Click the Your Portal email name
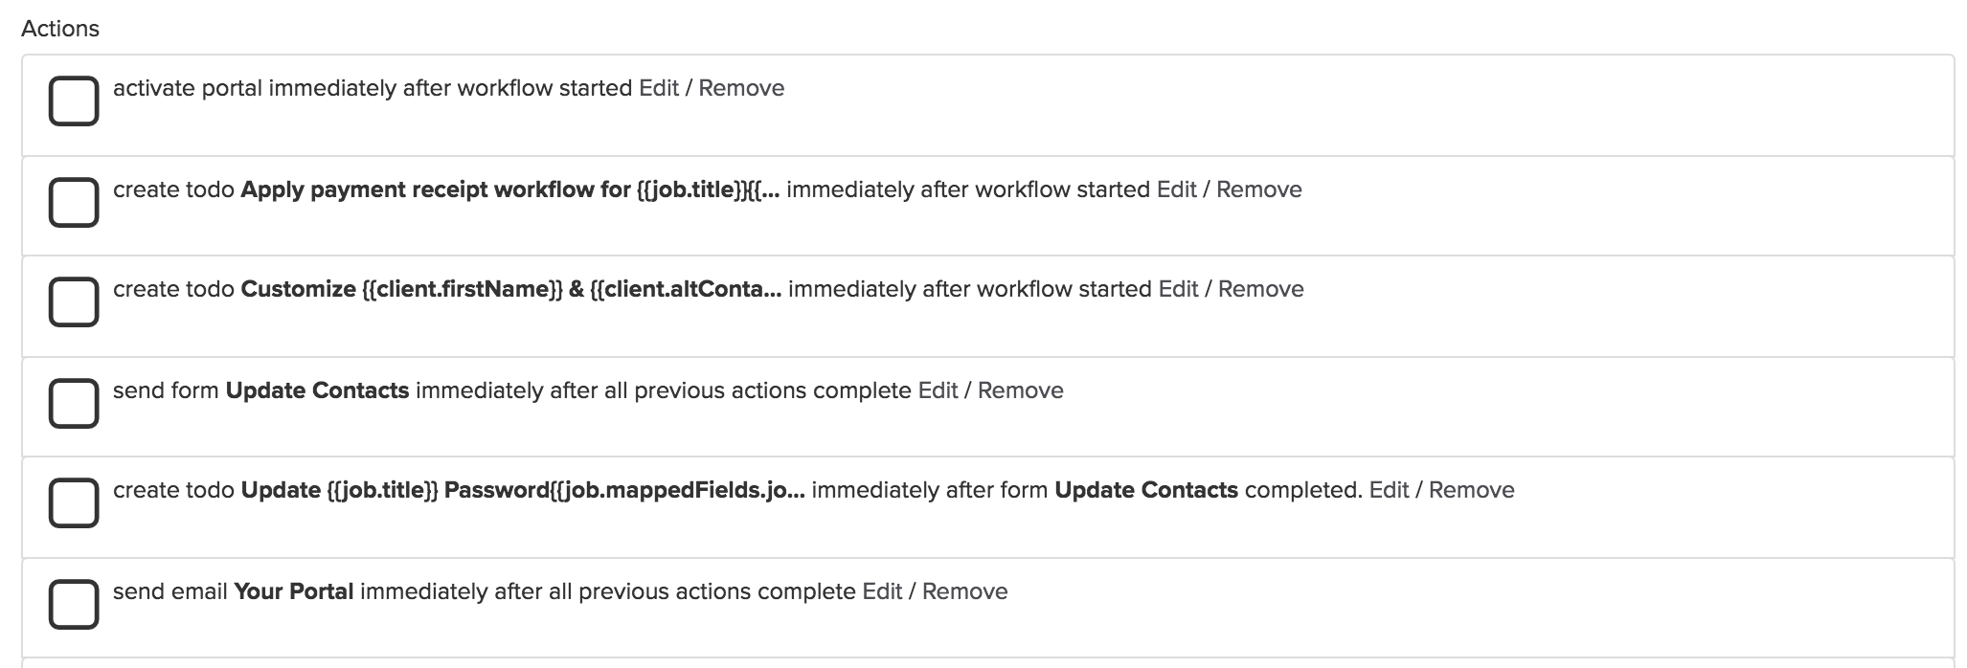Image resolution: width=1967 pixels, height=668 pixels. 294,591
